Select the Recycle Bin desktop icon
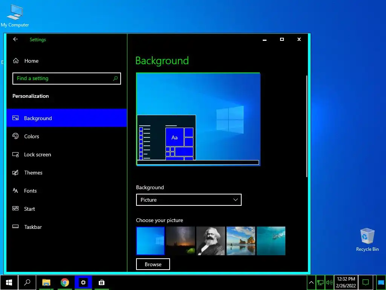The width and height of the screenshot is (386, 290). (x=367, y=240)
